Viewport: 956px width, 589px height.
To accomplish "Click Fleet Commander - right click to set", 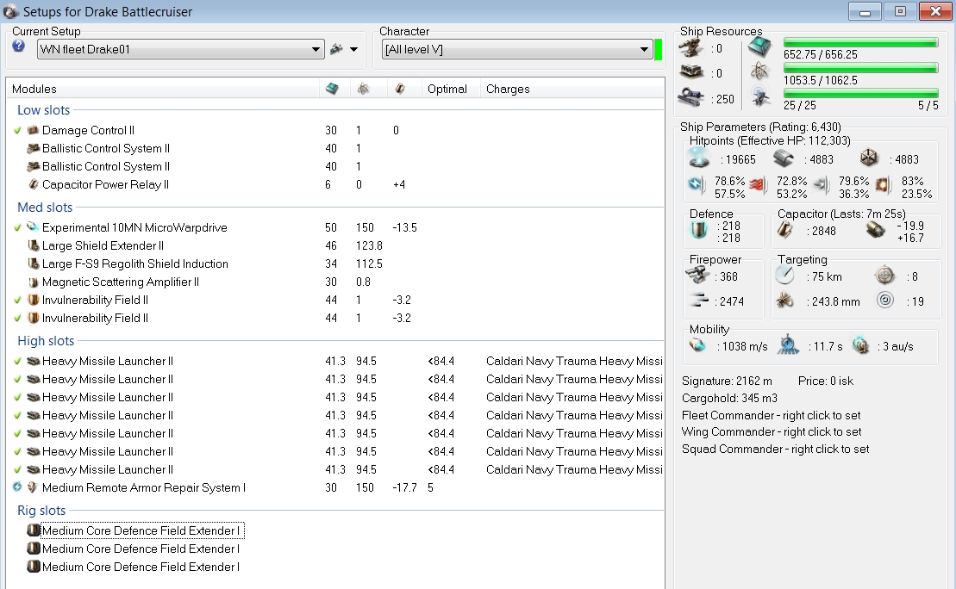I will (772, 415).
